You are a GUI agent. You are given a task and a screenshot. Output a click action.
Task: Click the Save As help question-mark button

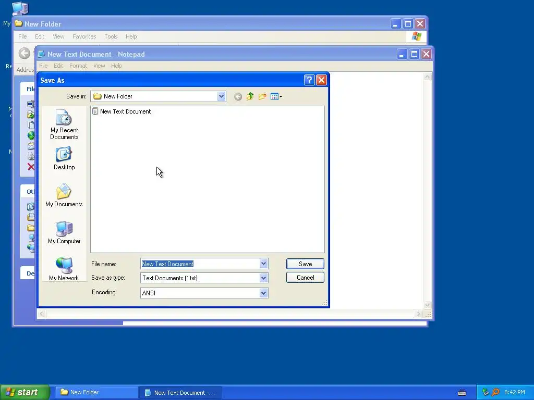(x=309, y=80)
